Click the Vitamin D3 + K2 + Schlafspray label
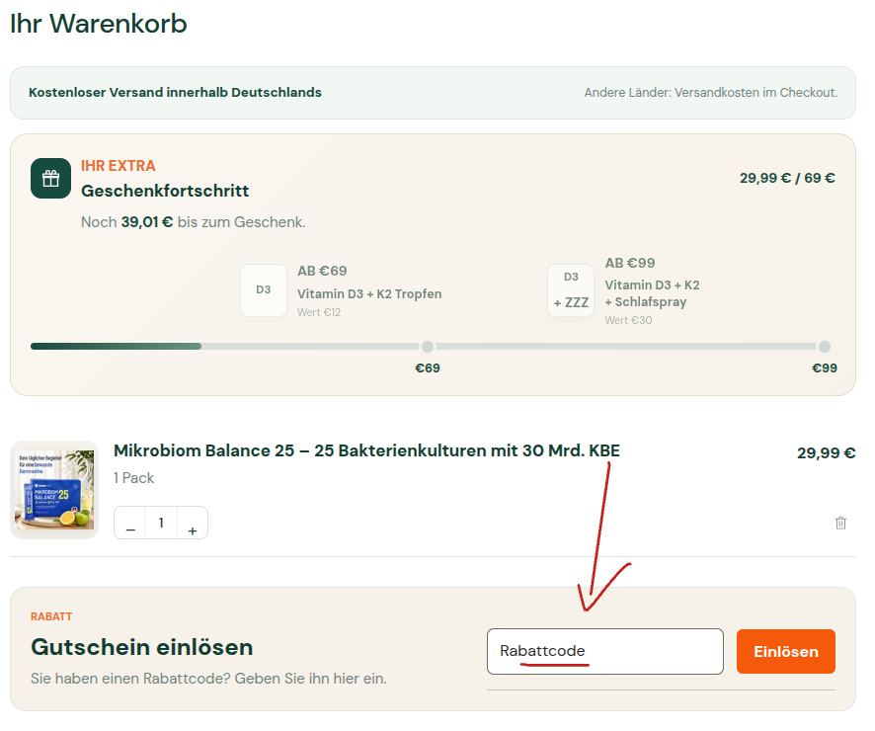Screen dimensions: 875x731 click(x=653, y=293)
